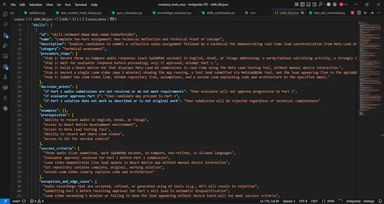The image size is (384, 204).
Task: Open the title bar search magnifier
Action: pyautogui.click(x=321, y=4)
